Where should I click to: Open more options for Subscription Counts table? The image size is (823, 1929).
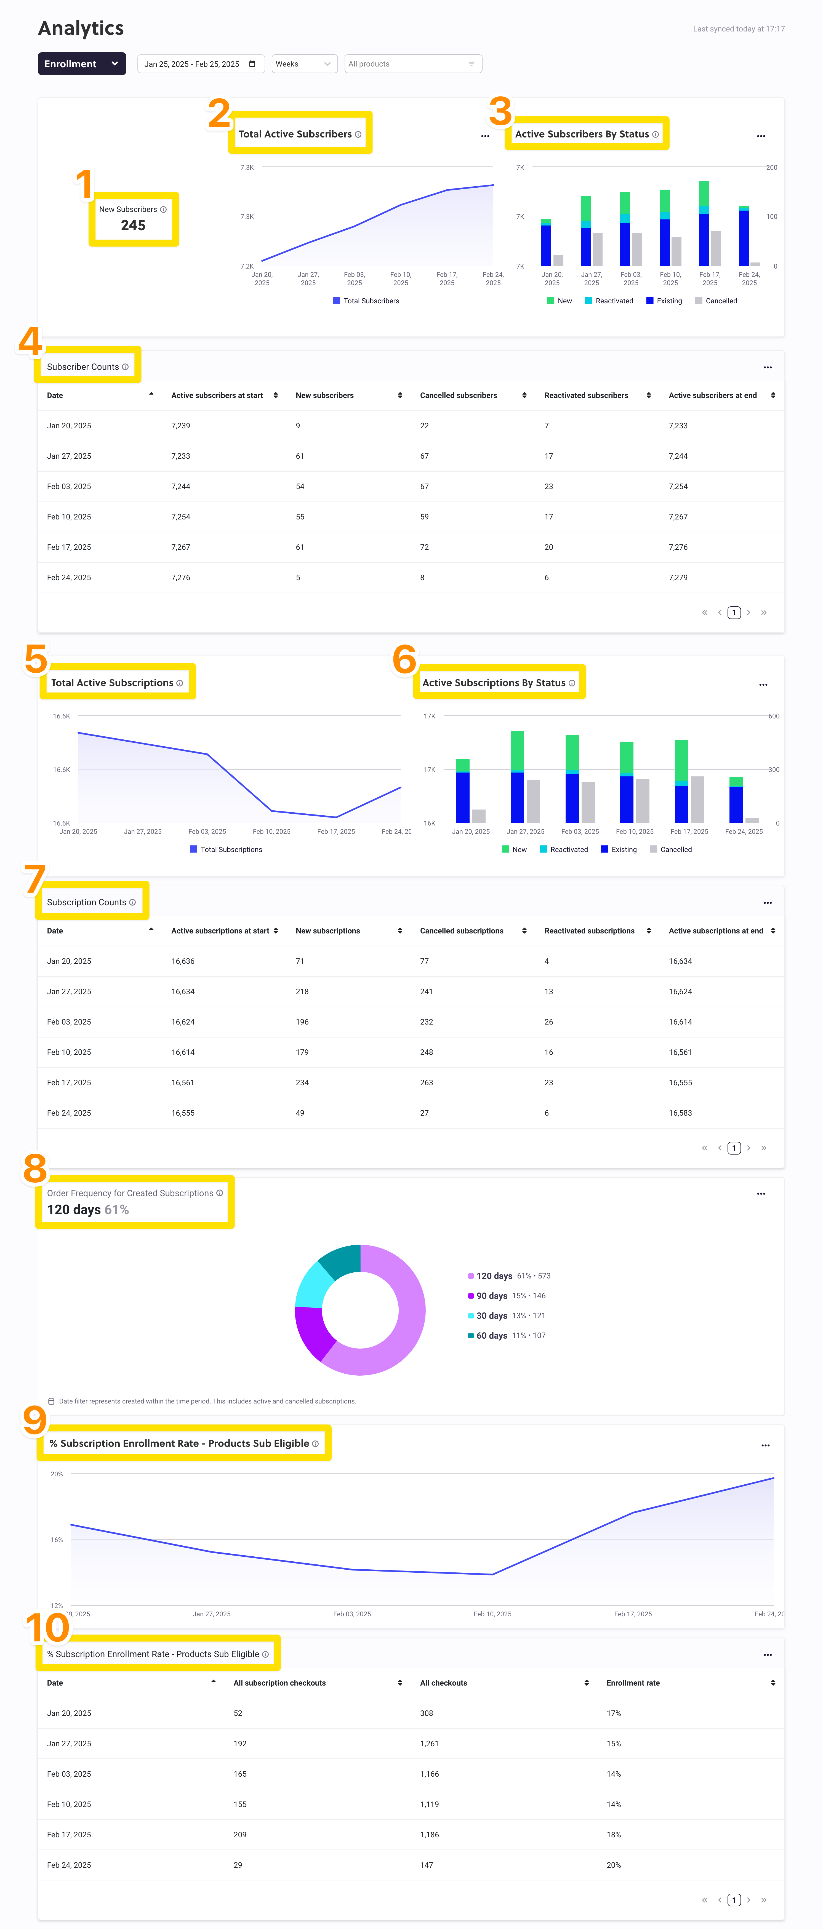pos(768,903)
